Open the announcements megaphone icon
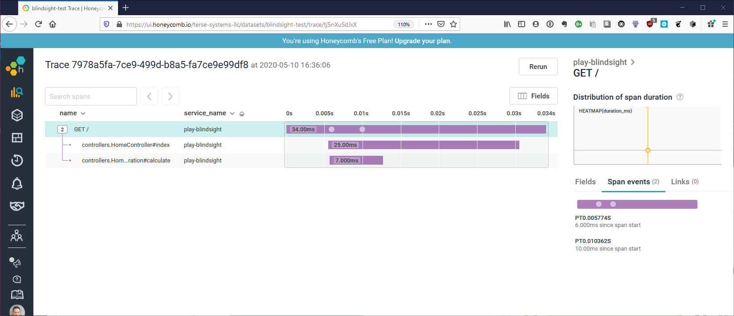This screenshot has width=734, height=316. click(16, 263)
